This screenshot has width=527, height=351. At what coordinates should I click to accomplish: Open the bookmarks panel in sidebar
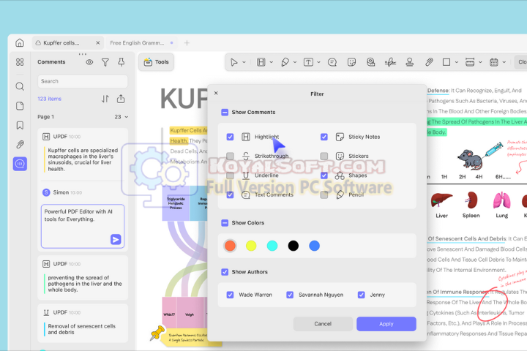[20, 125]
